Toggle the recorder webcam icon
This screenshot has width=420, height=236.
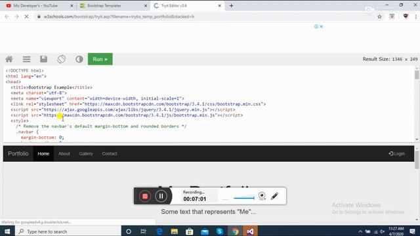(262, 196)
